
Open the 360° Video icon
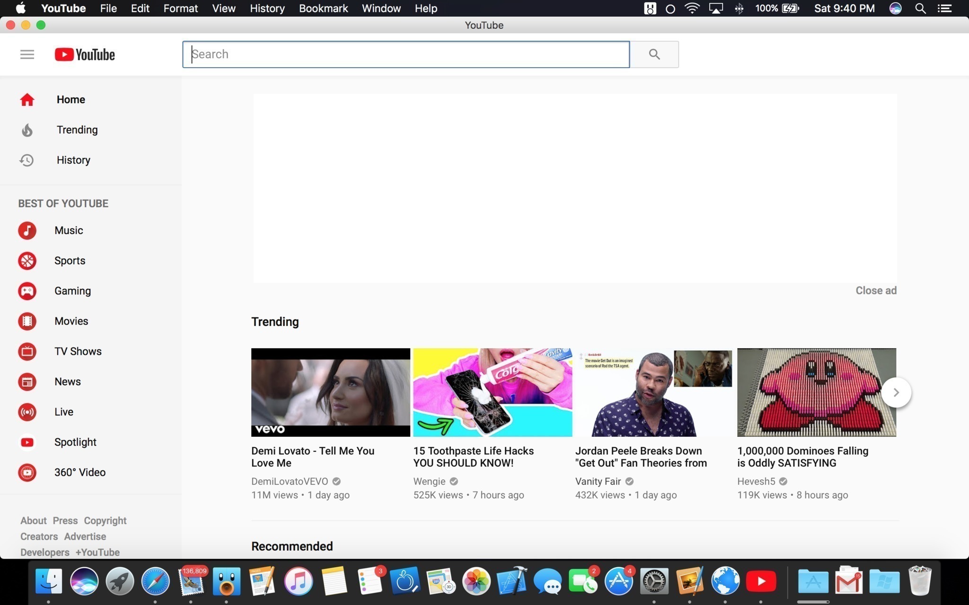pos(27,473)
